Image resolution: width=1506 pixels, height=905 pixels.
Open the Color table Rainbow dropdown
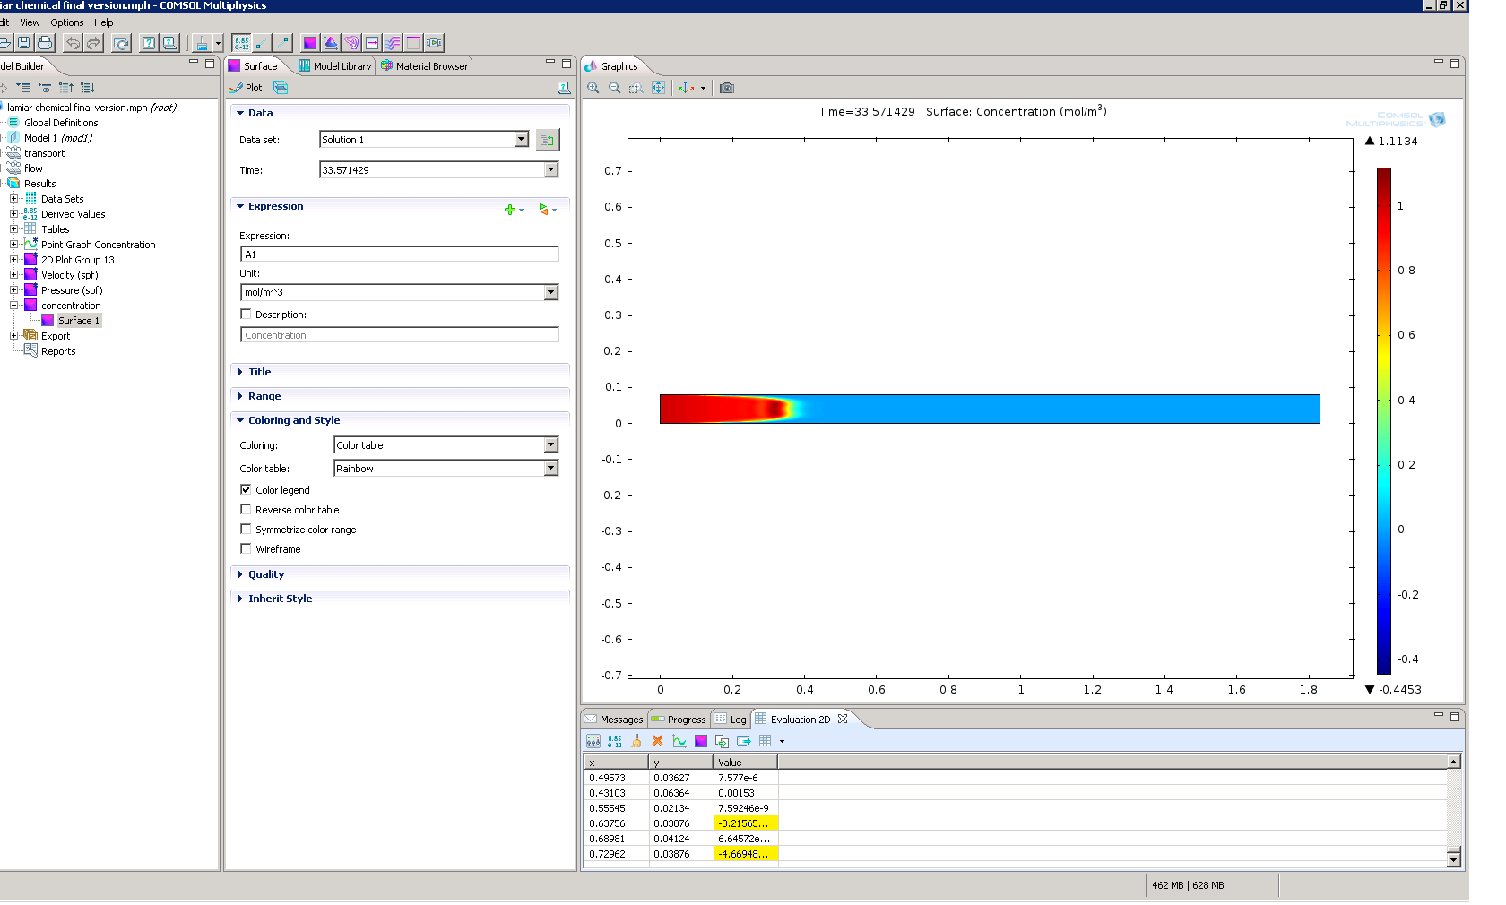tap(551, 469)
